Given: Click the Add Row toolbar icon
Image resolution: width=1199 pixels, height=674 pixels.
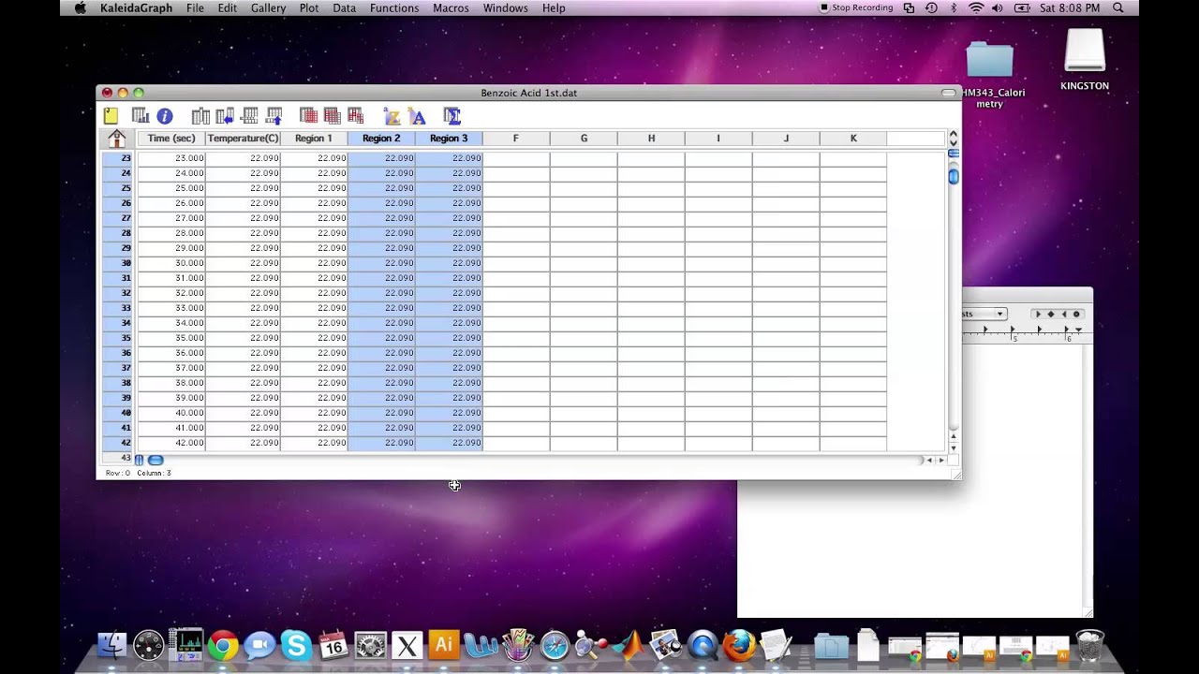Looking at the screenshot, I should point(249,116).
